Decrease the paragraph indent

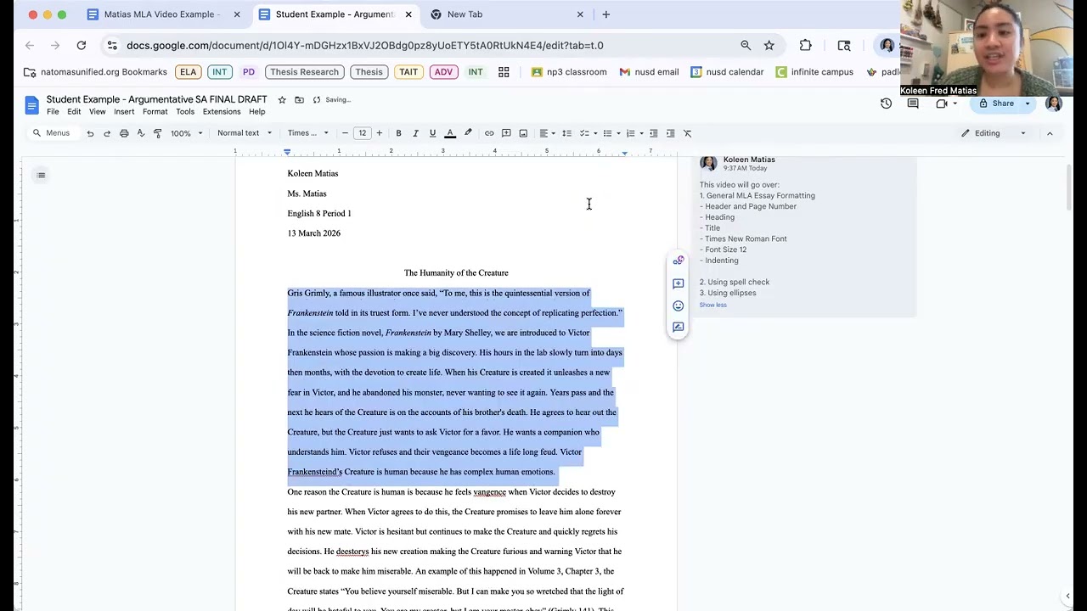653,133
